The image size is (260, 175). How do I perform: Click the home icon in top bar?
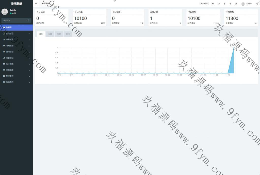tap(213, 4)
